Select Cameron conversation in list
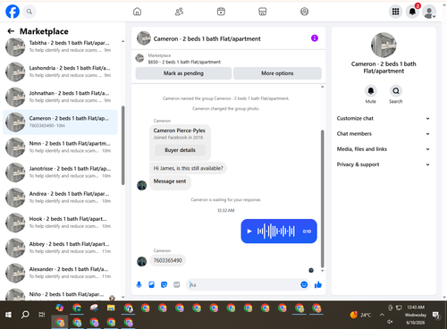 [60, 122]
